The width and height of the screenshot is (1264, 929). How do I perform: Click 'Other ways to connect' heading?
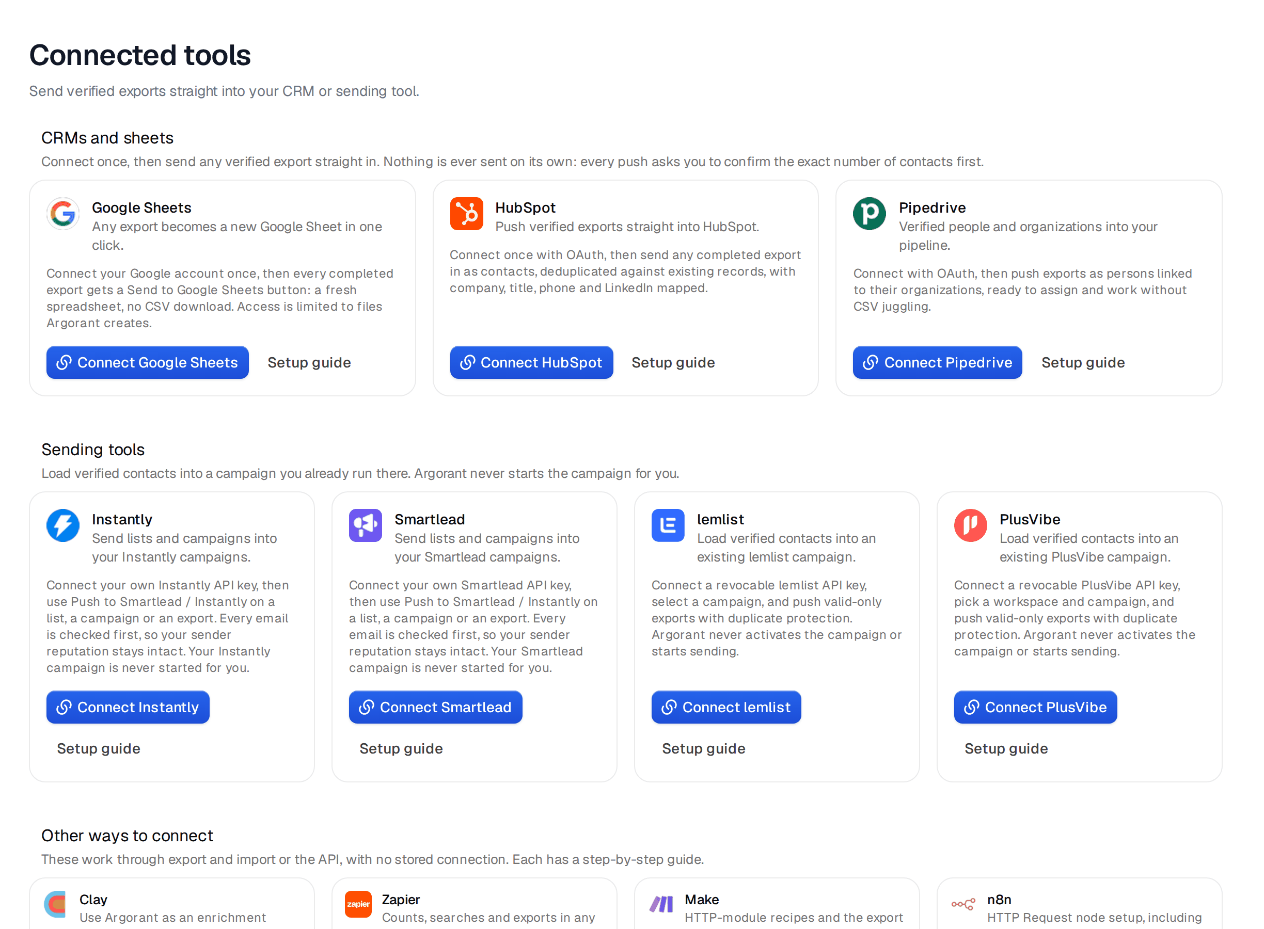[128, 836]
